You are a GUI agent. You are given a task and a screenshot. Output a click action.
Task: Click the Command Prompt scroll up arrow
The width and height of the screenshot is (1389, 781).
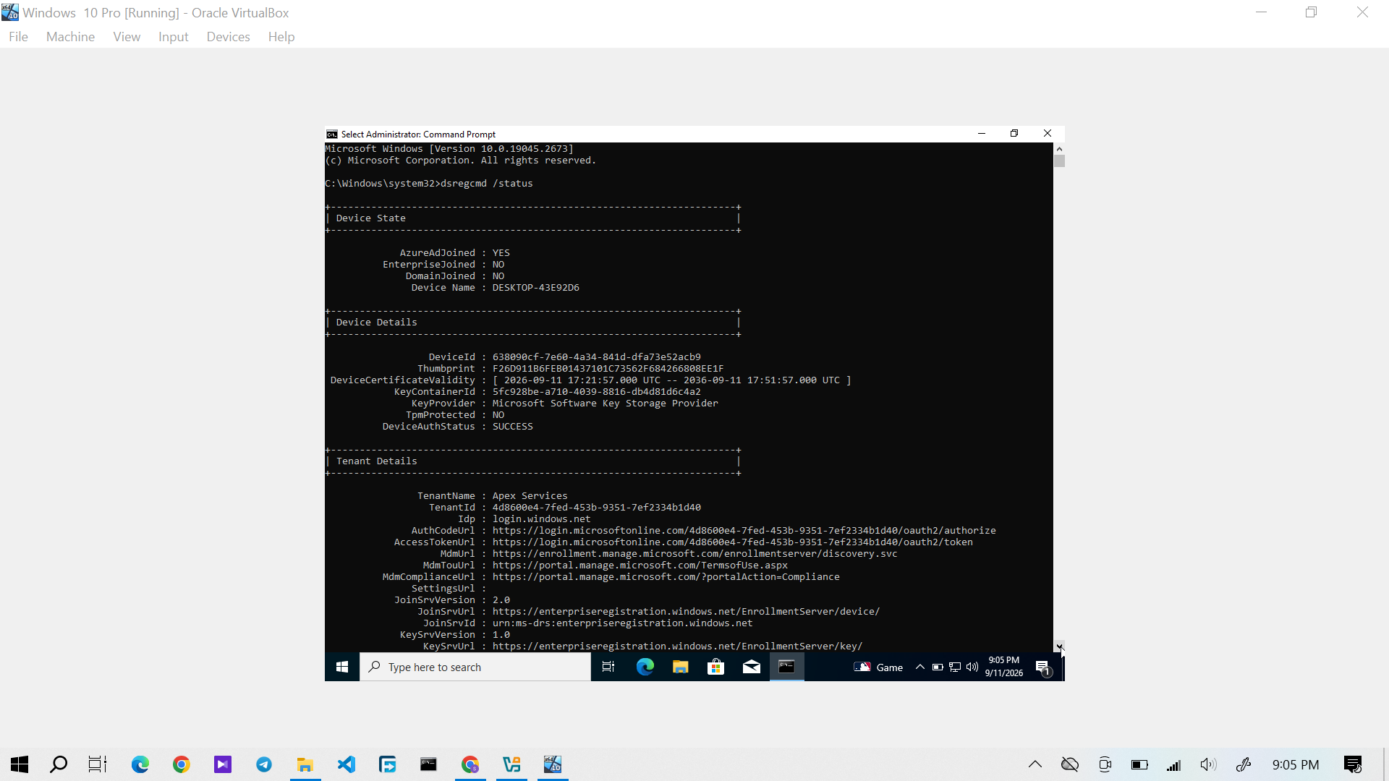pos(1059,148)
